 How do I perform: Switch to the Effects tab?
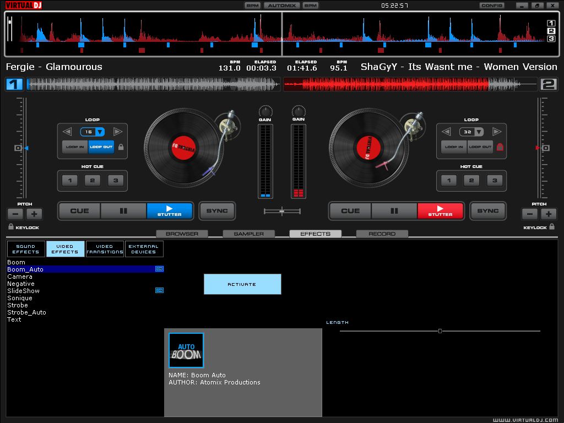click(316, 234)
